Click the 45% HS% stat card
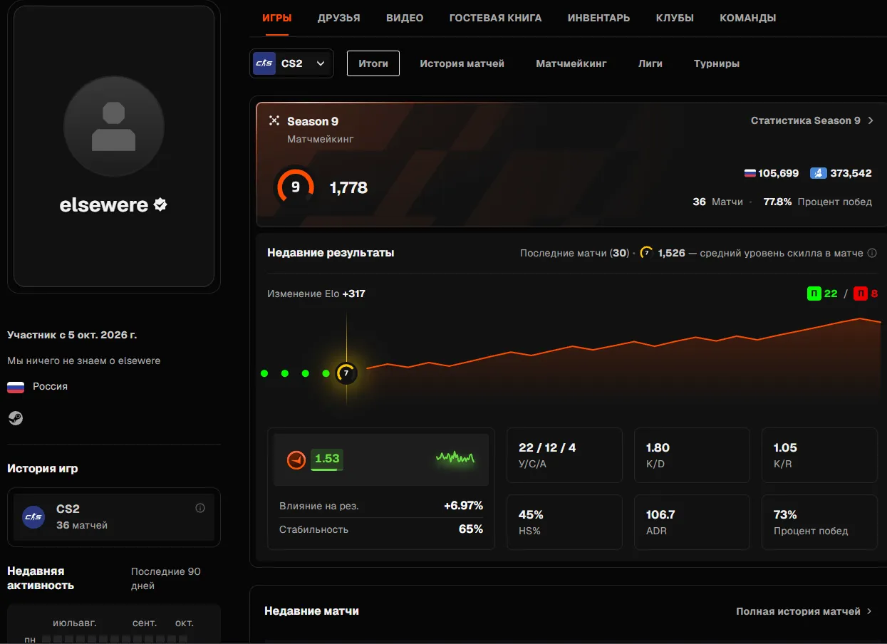The height and width of the screenshot is (644, 887). pyautogui.click(x=564, y=522)
